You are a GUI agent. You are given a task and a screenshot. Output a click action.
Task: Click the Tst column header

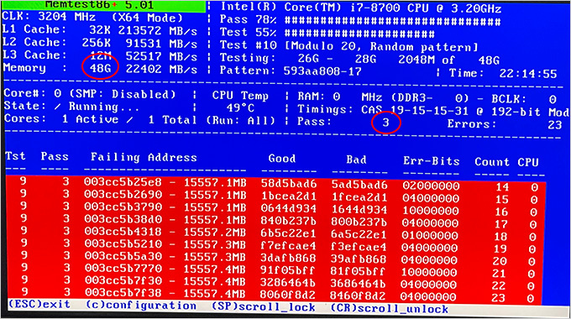click(x=16, y=156)
